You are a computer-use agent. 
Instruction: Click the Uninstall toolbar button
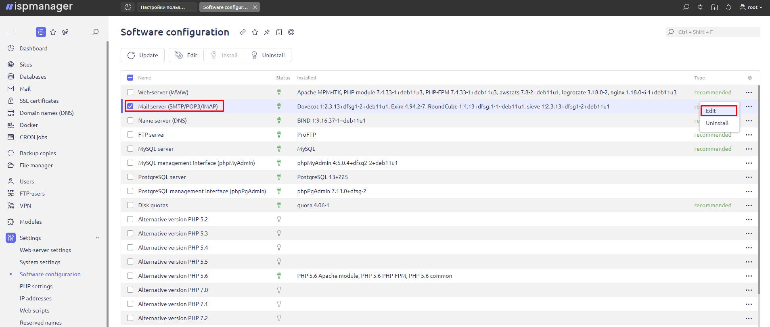268,55
